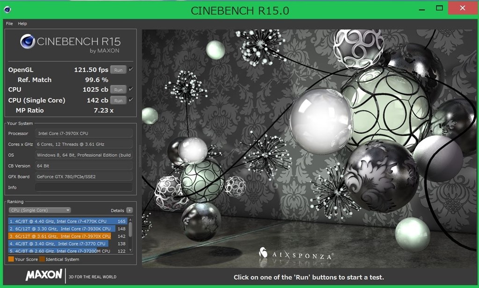Open the Help menu

[x=22, y=23]
